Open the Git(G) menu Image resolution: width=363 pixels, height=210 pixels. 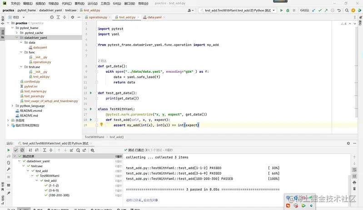click(x=117, y=4)
